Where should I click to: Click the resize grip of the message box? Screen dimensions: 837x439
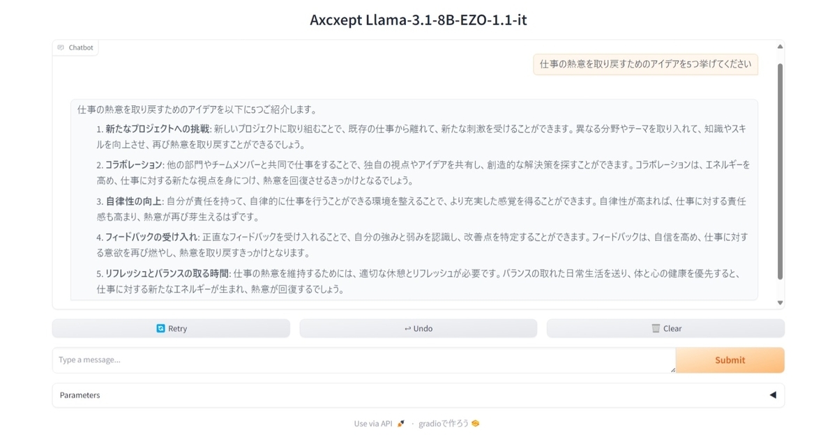tap(672, 369)
